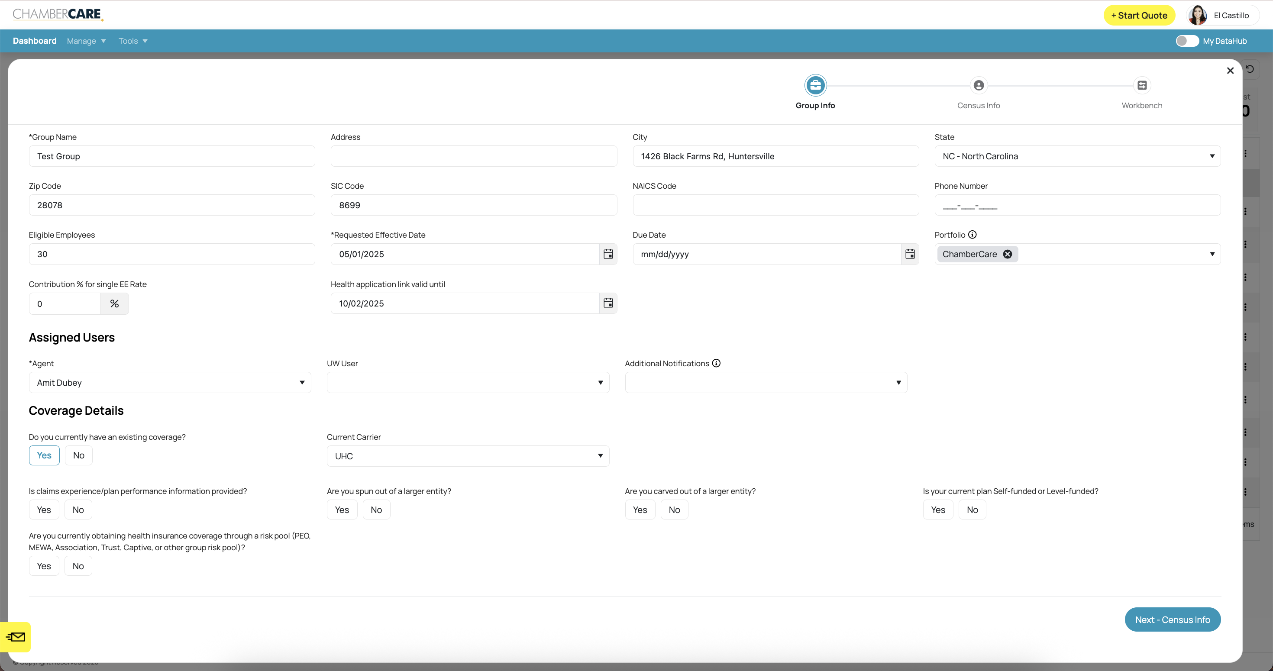Open the Agent dropdown showing Amit Dubey

point(169,382)
